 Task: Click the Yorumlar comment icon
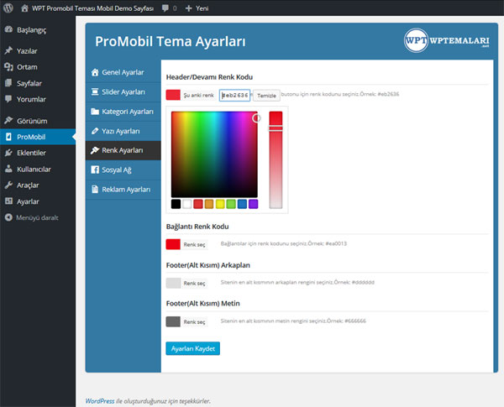(8, 99)
